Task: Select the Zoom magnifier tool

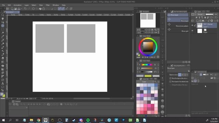Action: point(2,15)
